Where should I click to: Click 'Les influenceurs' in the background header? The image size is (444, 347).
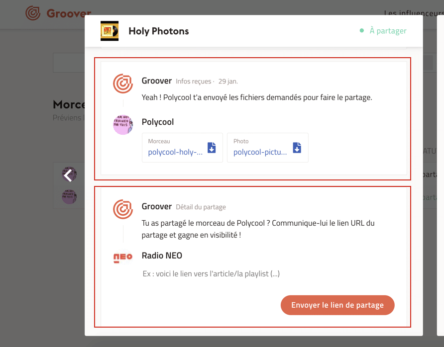[x=414, y=13]
